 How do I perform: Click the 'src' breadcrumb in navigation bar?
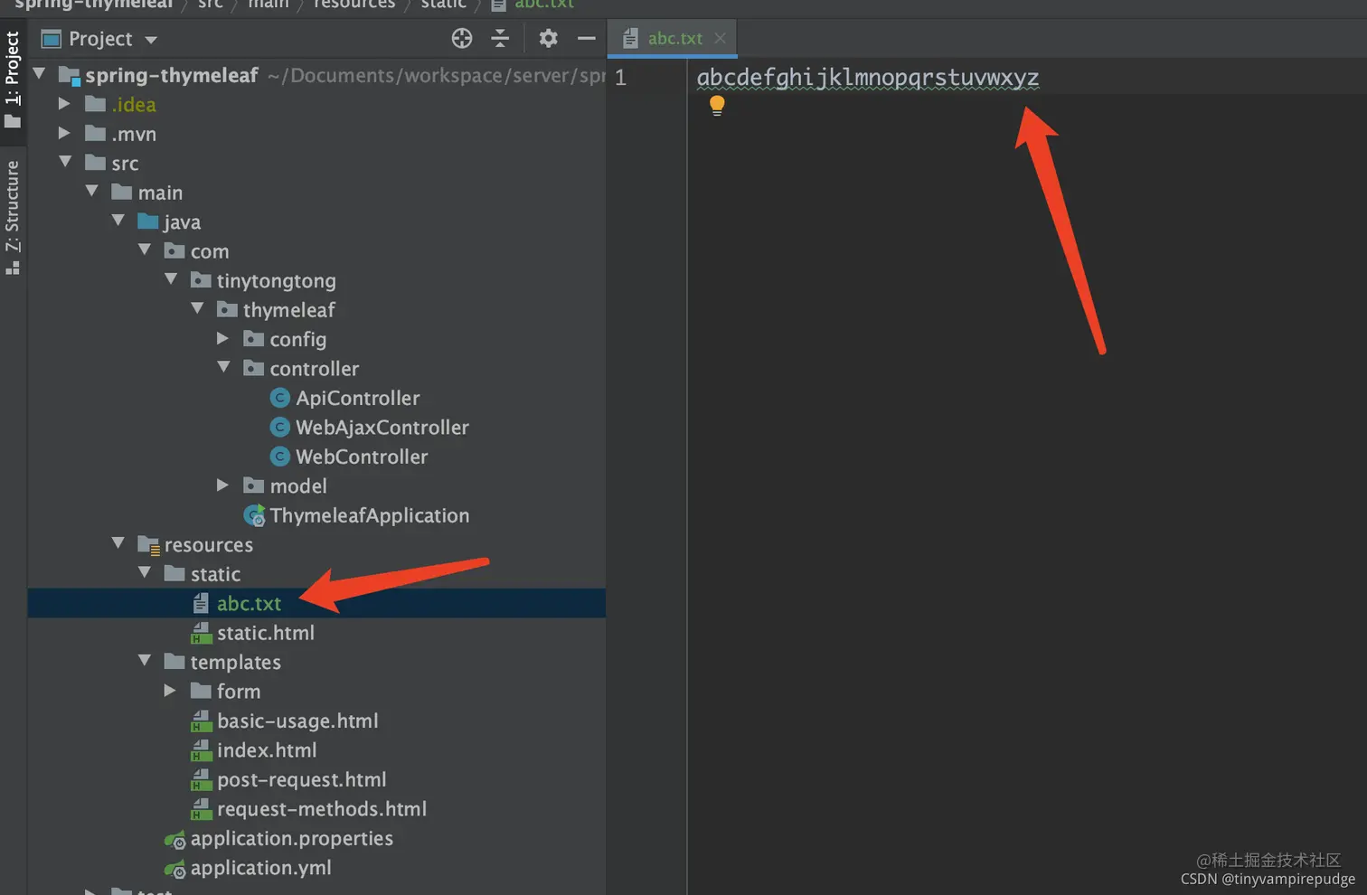pyautogui.click(x=211, y=5)
